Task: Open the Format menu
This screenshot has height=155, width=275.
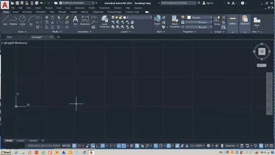Action: coord(49,8)
